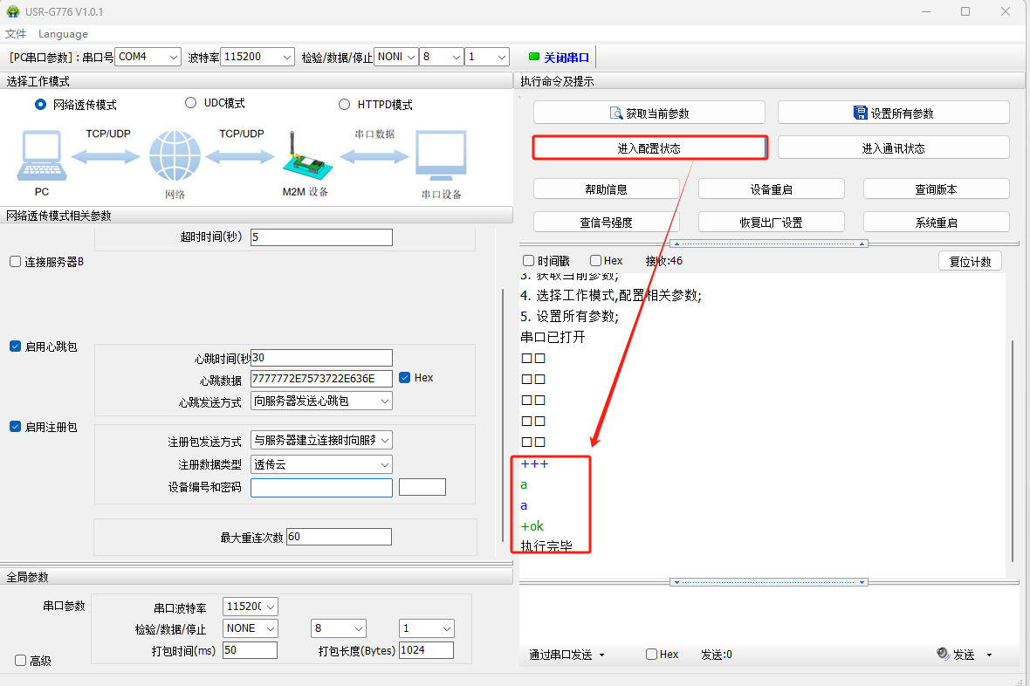Select the UDC模式 radio button

[x=190, y=103]
